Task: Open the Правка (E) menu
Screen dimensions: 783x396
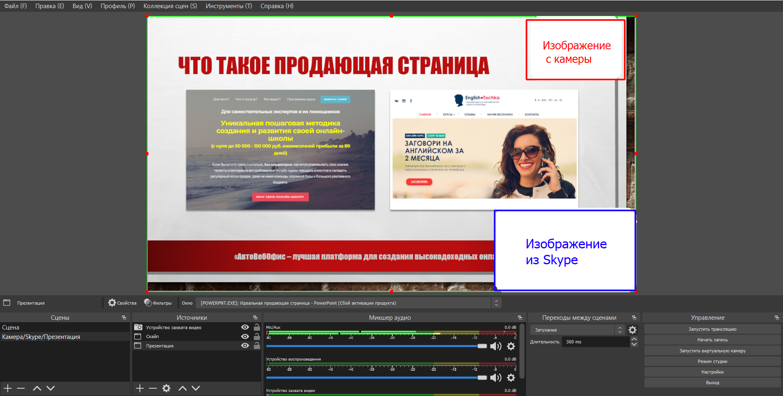Action: (50, 6)
